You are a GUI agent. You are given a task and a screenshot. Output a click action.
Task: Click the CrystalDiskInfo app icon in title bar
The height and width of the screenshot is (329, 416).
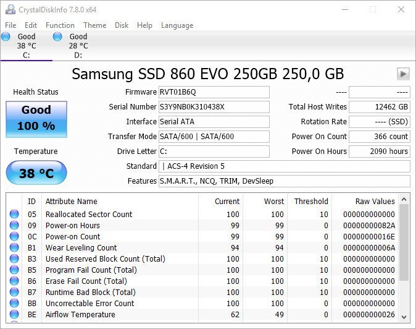click(9, 9)
